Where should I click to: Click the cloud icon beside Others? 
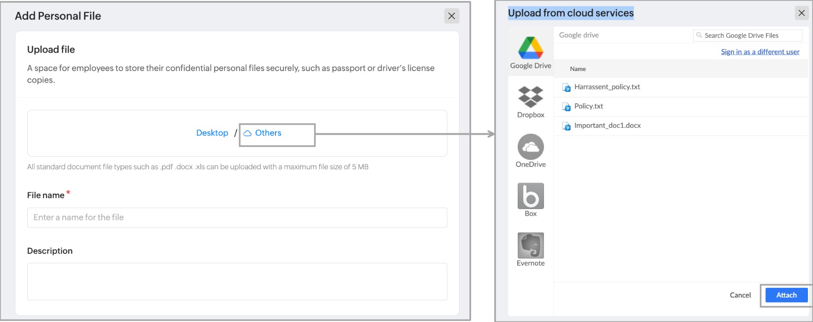(x=248, y=133)
